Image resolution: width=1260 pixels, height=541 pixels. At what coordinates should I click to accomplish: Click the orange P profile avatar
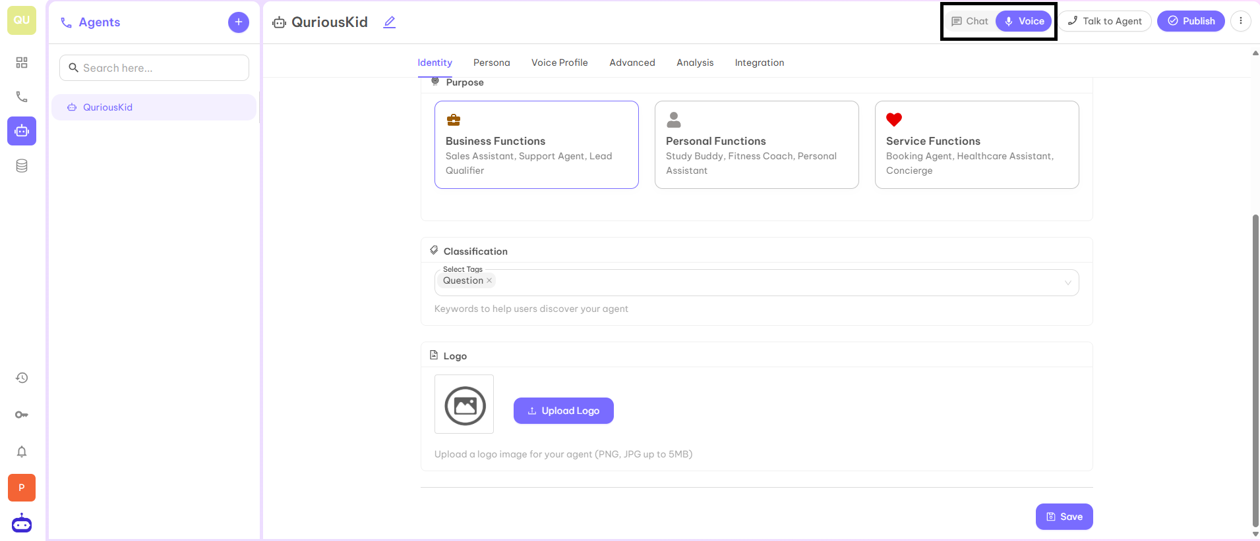click(22, 488)
